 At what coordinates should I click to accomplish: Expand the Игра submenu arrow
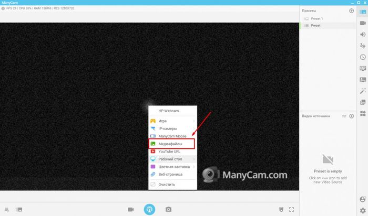(194, 121)
